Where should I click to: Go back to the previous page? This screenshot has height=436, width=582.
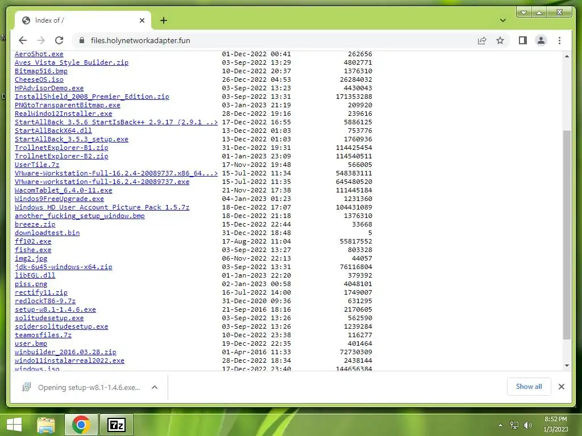[x=23, y=40]
